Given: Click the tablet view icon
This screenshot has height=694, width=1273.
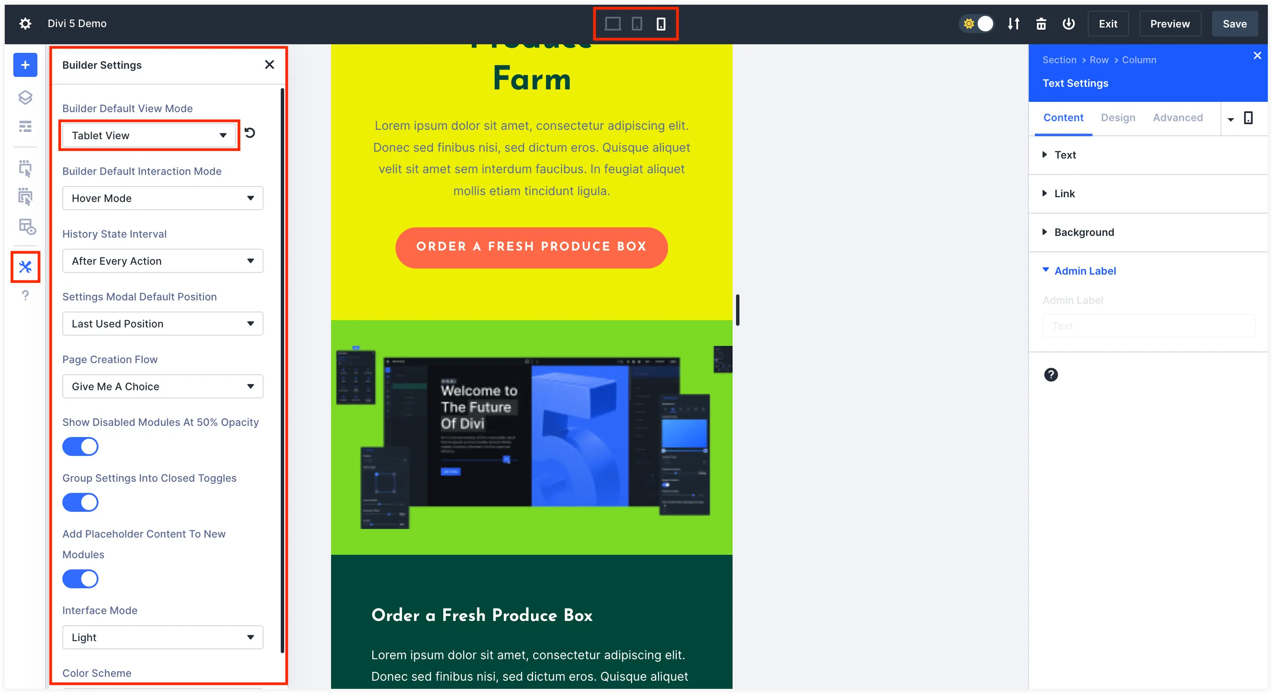Looking at the screenshot, I should pos(636,23).
